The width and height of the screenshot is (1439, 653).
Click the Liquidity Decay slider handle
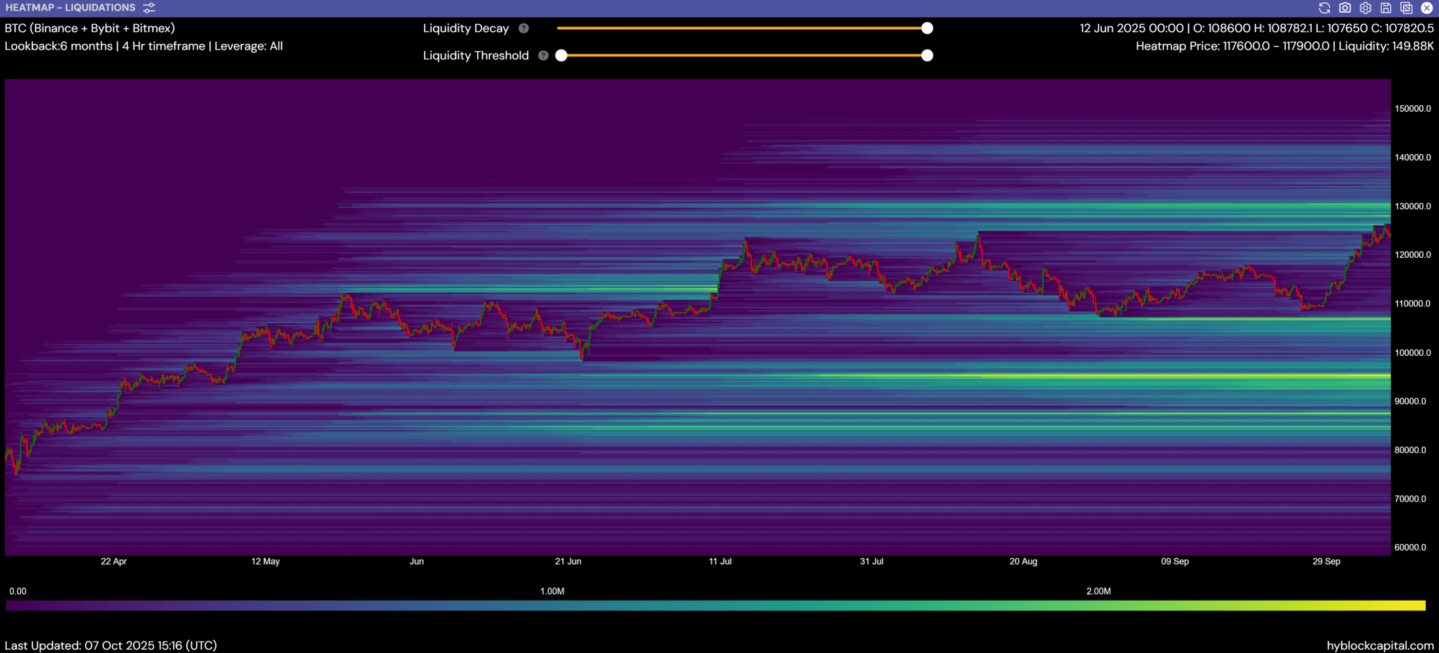tap(927, 28)
